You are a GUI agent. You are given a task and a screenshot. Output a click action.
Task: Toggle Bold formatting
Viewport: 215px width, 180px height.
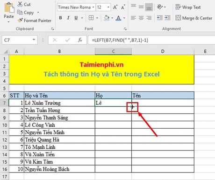(60, 18)
